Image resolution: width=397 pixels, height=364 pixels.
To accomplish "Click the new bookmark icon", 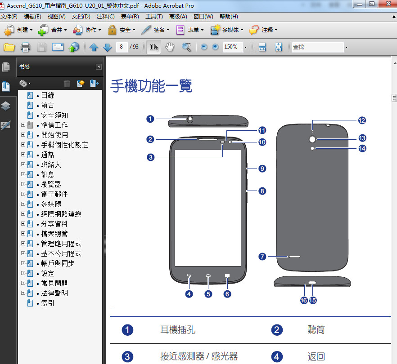I will 81,84.
